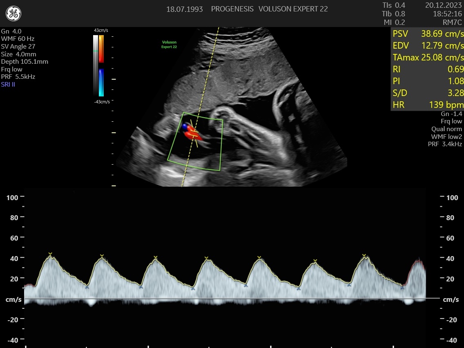
Task: Click the grayscale map bar beside color scale
Action: (96, 65)
